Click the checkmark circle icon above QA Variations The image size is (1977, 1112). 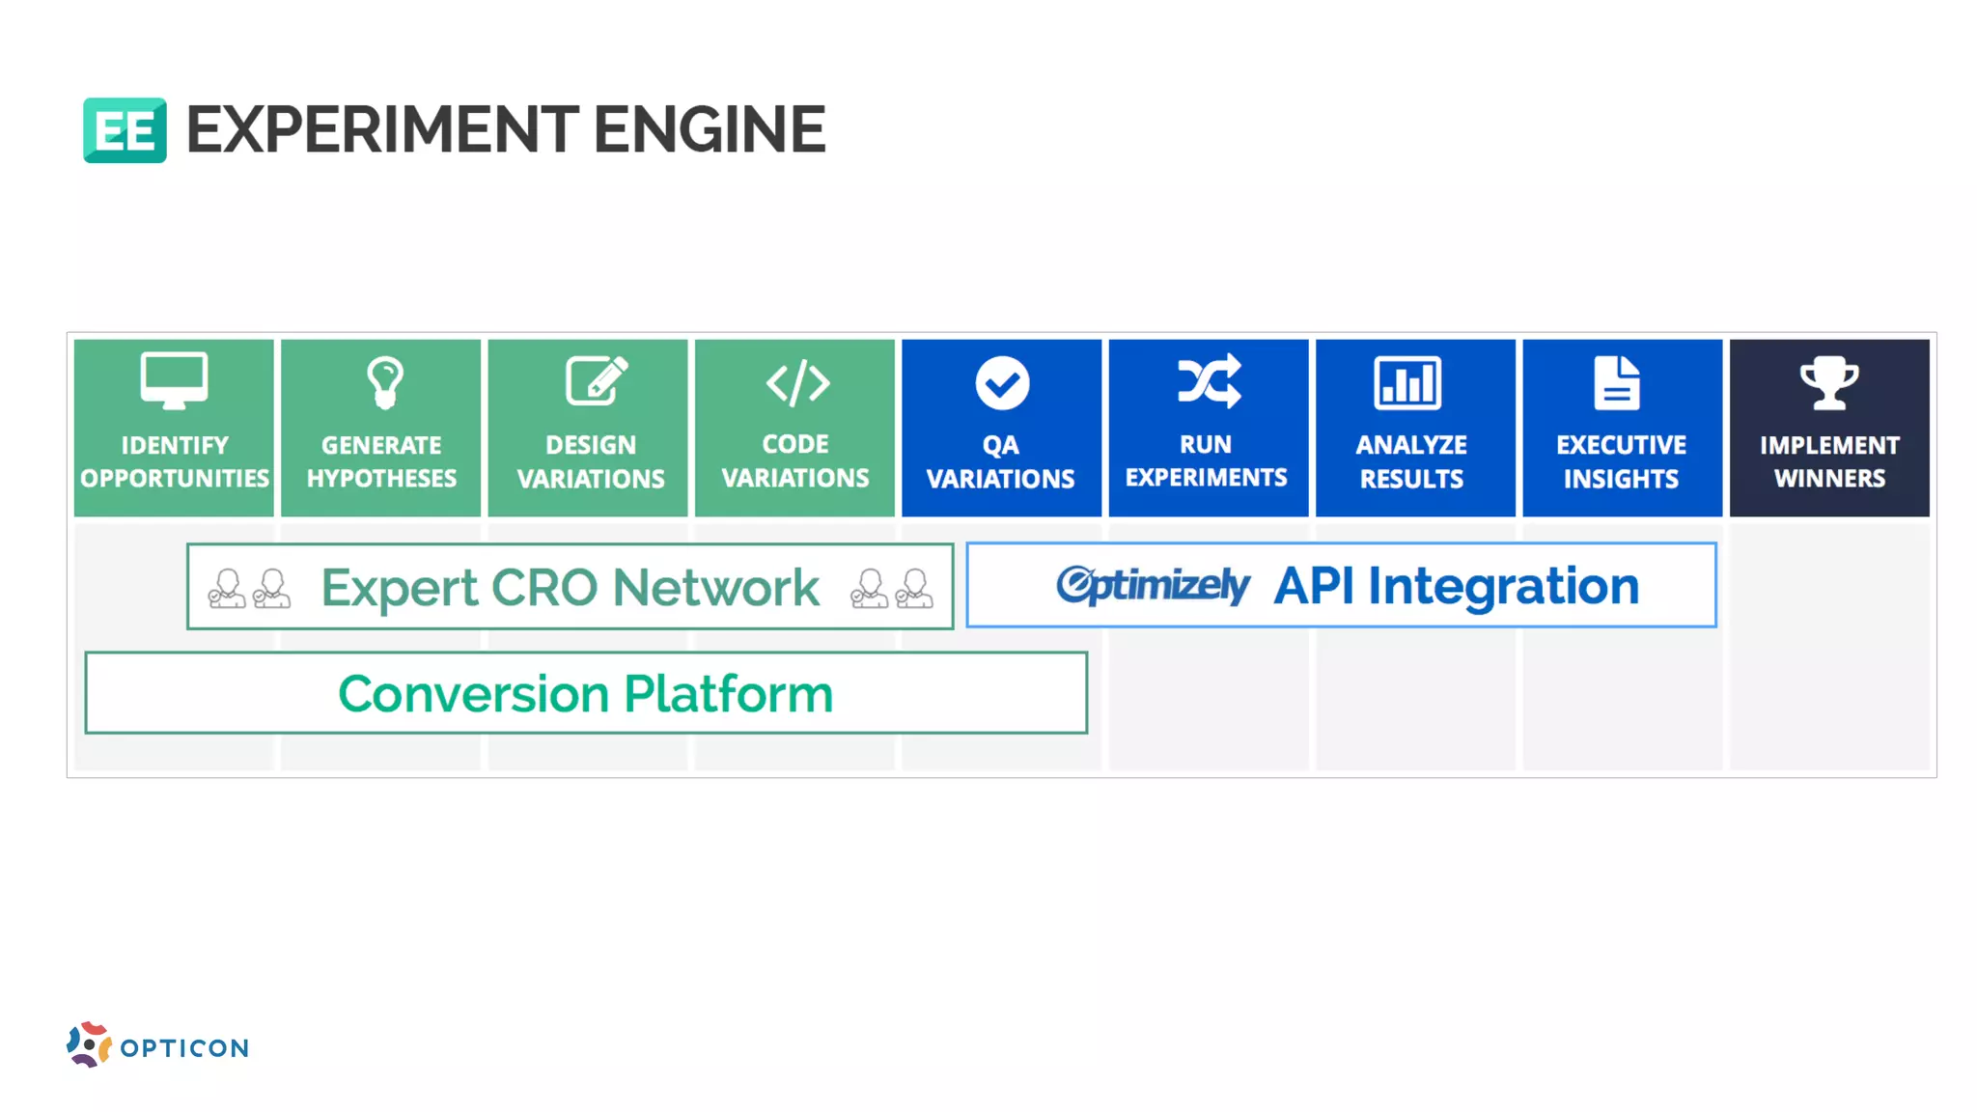pyautogui.click(x=1002, y=383)
